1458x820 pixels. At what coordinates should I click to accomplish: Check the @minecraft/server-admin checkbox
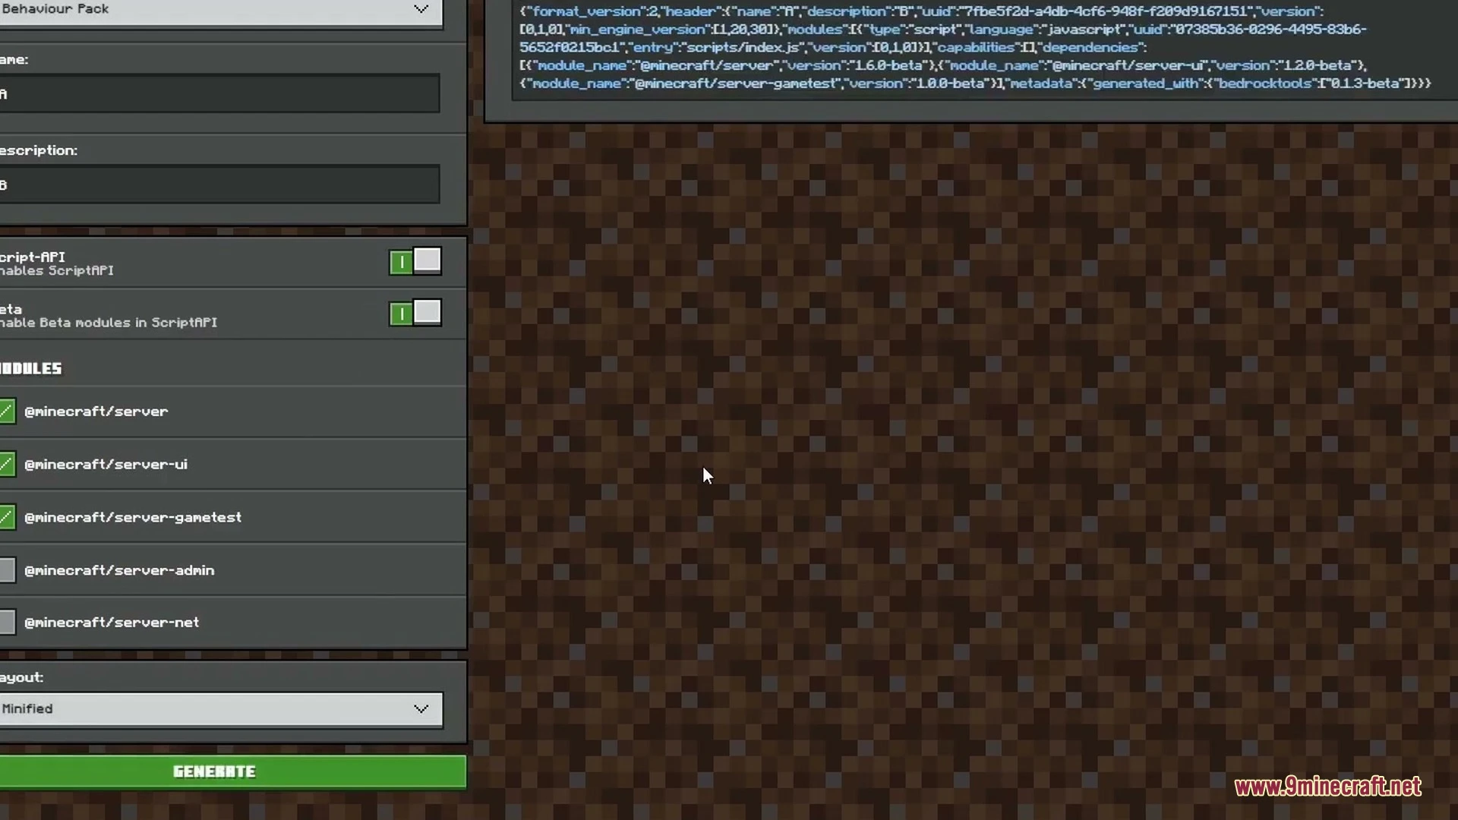tap(7, 570)
